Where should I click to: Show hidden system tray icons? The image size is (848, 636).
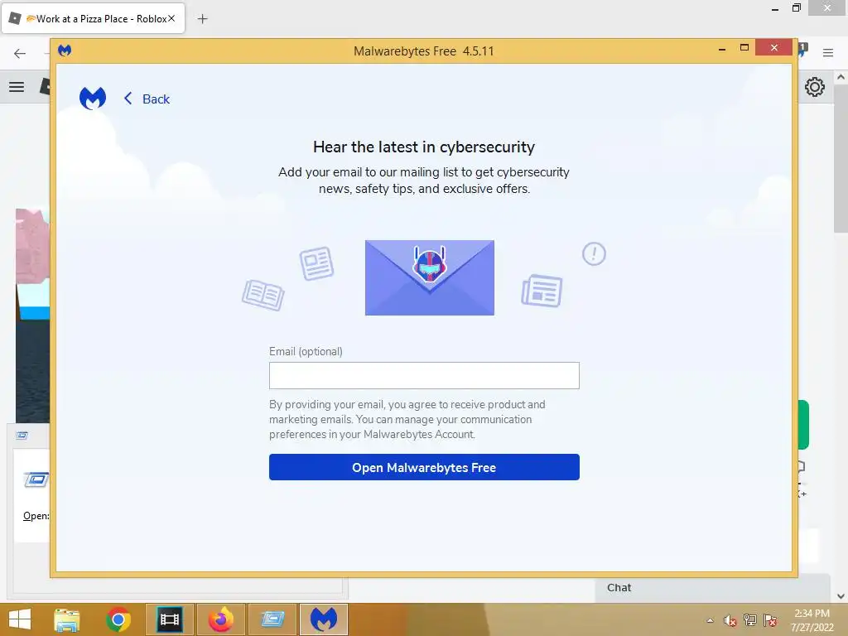coord(710,620)
